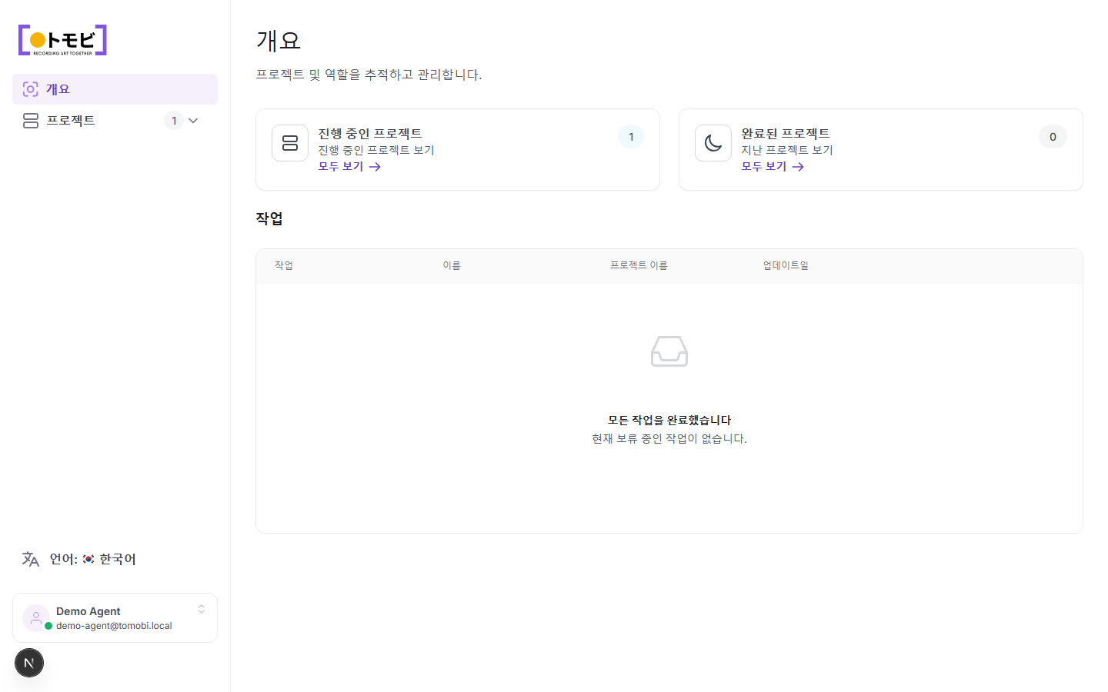
Task: Click the 이름 column header
Action: point(452,265)
